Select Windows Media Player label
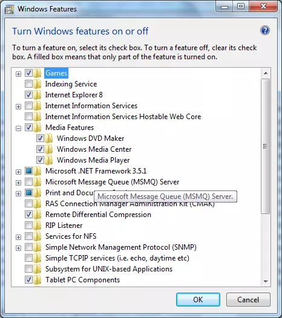The width and height of the screenshot is (282, 318). [93, 160]
